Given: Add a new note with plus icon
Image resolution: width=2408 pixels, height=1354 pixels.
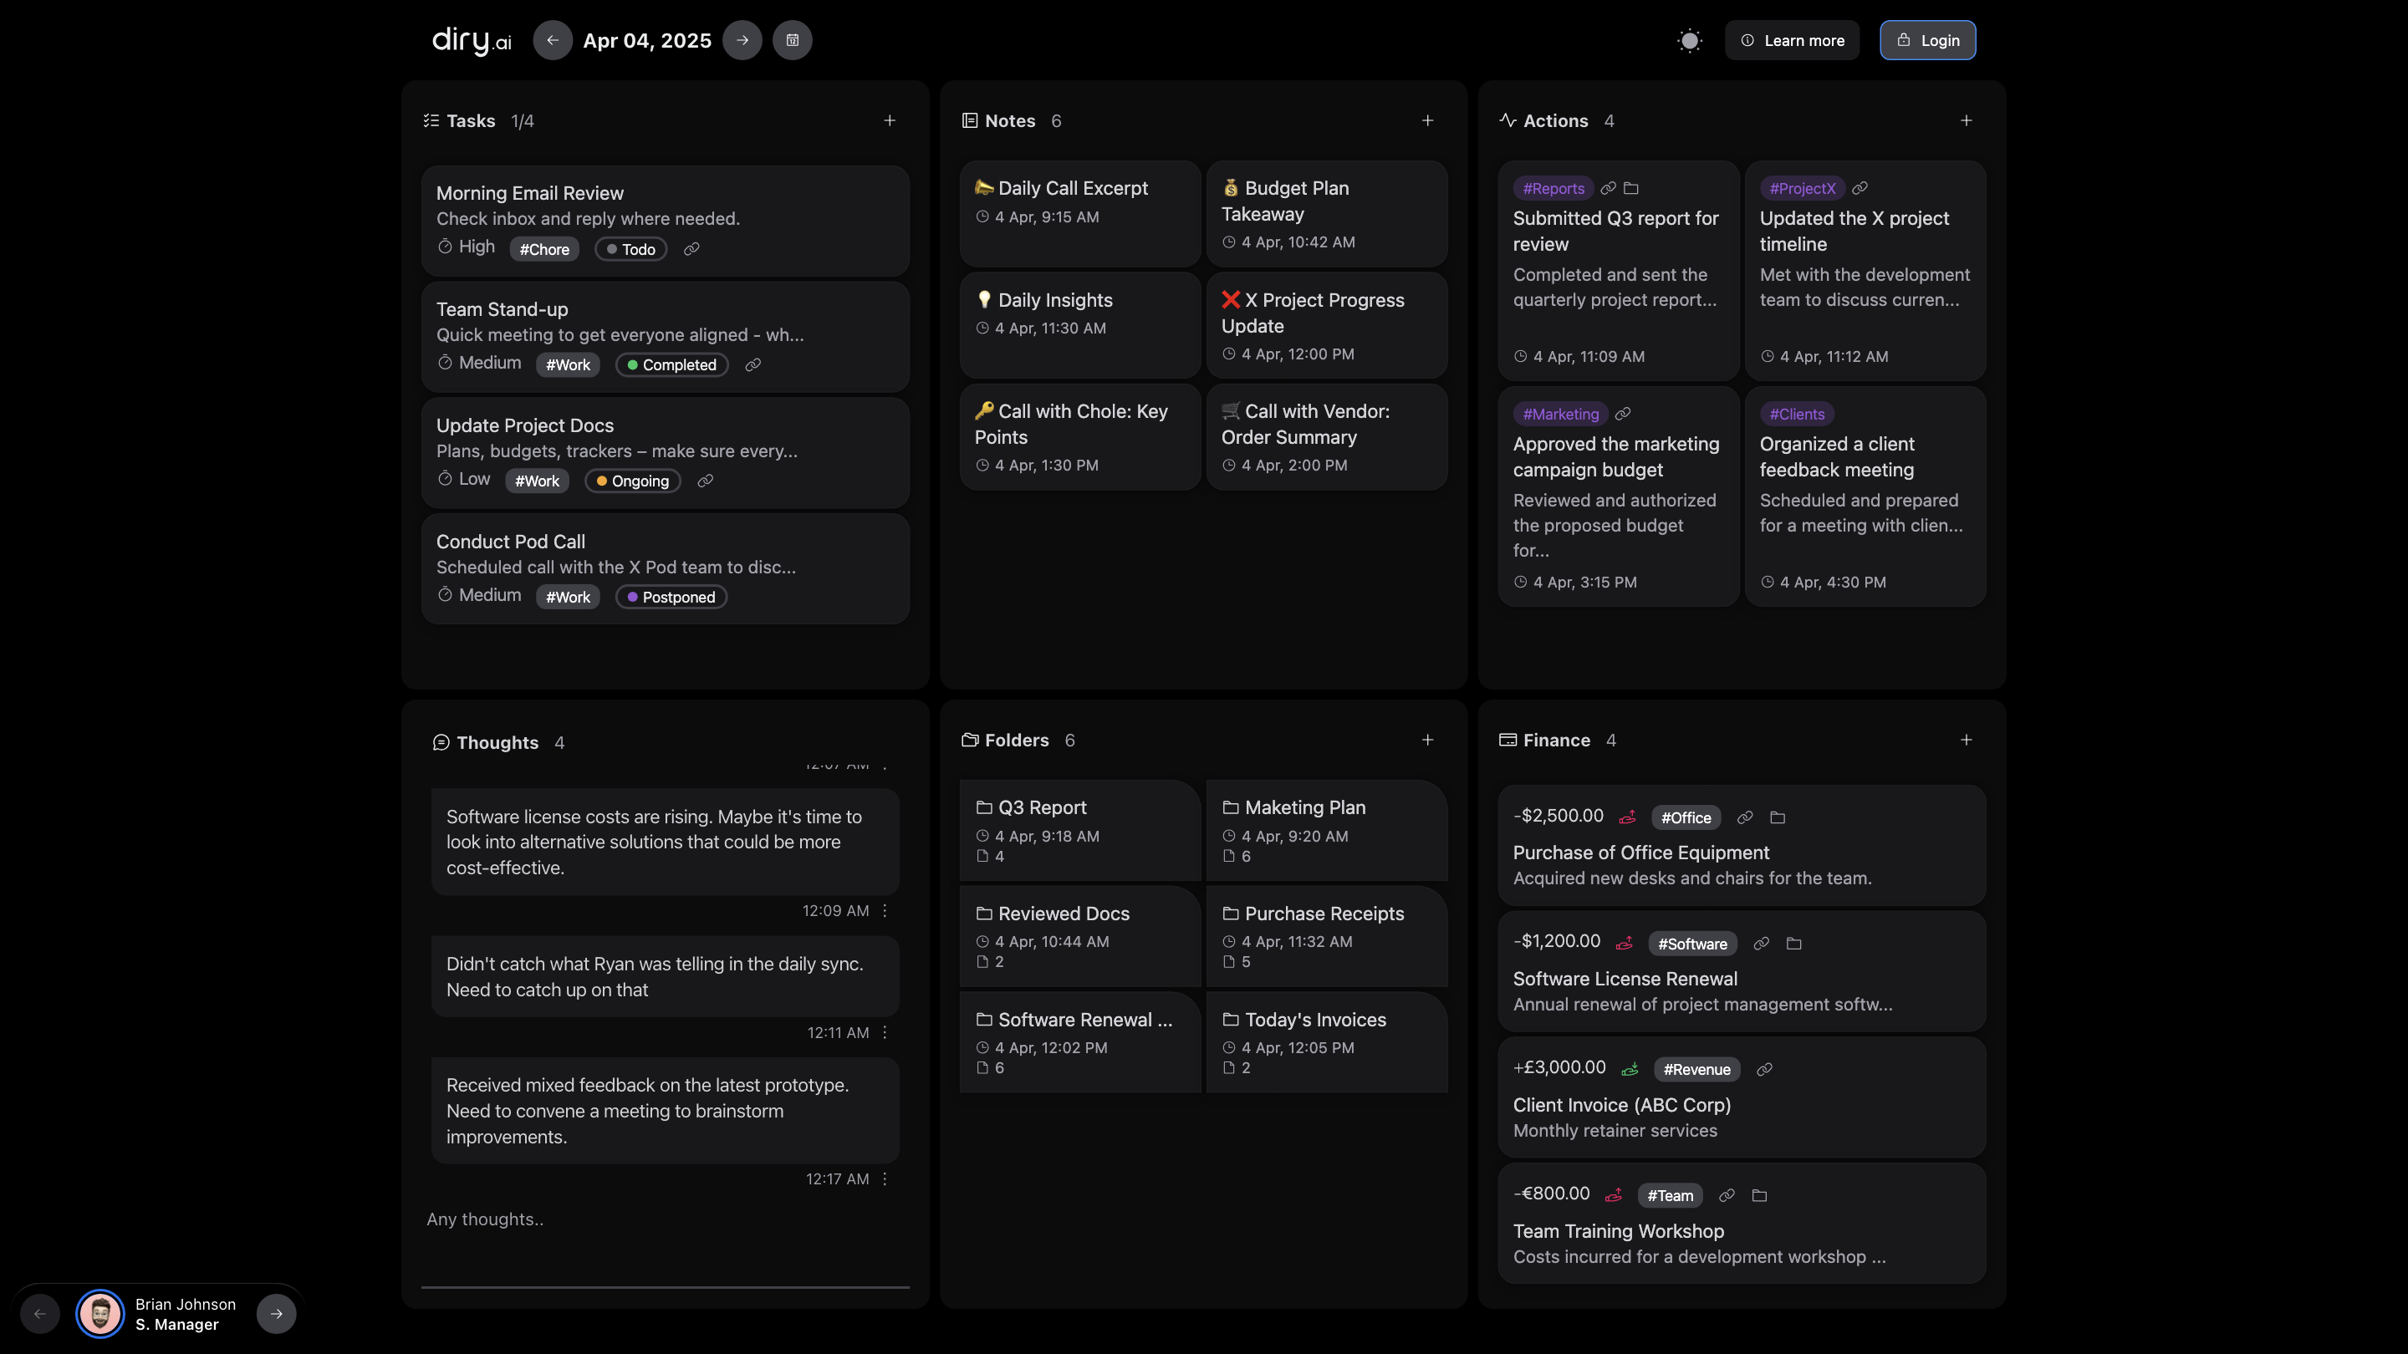Looking at the screenshot, I should [1427, 120].
